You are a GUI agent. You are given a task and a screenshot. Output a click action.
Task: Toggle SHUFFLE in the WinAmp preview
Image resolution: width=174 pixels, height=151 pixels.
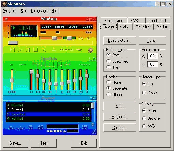(x=66, y=50)
